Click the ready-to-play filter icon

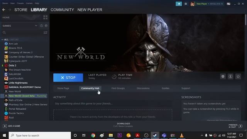[46, 26]
